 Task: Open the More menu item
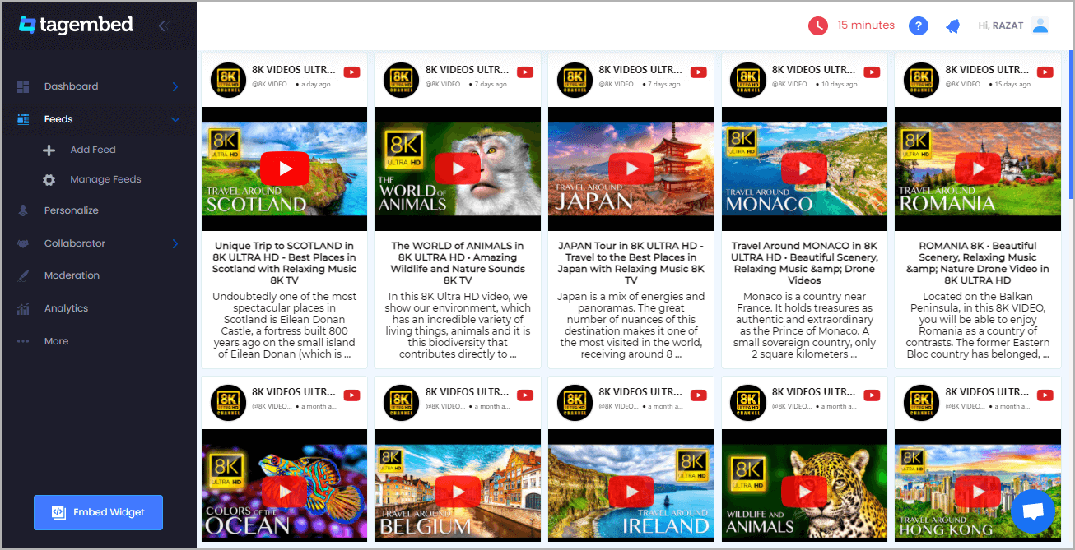tap(56, 341)
